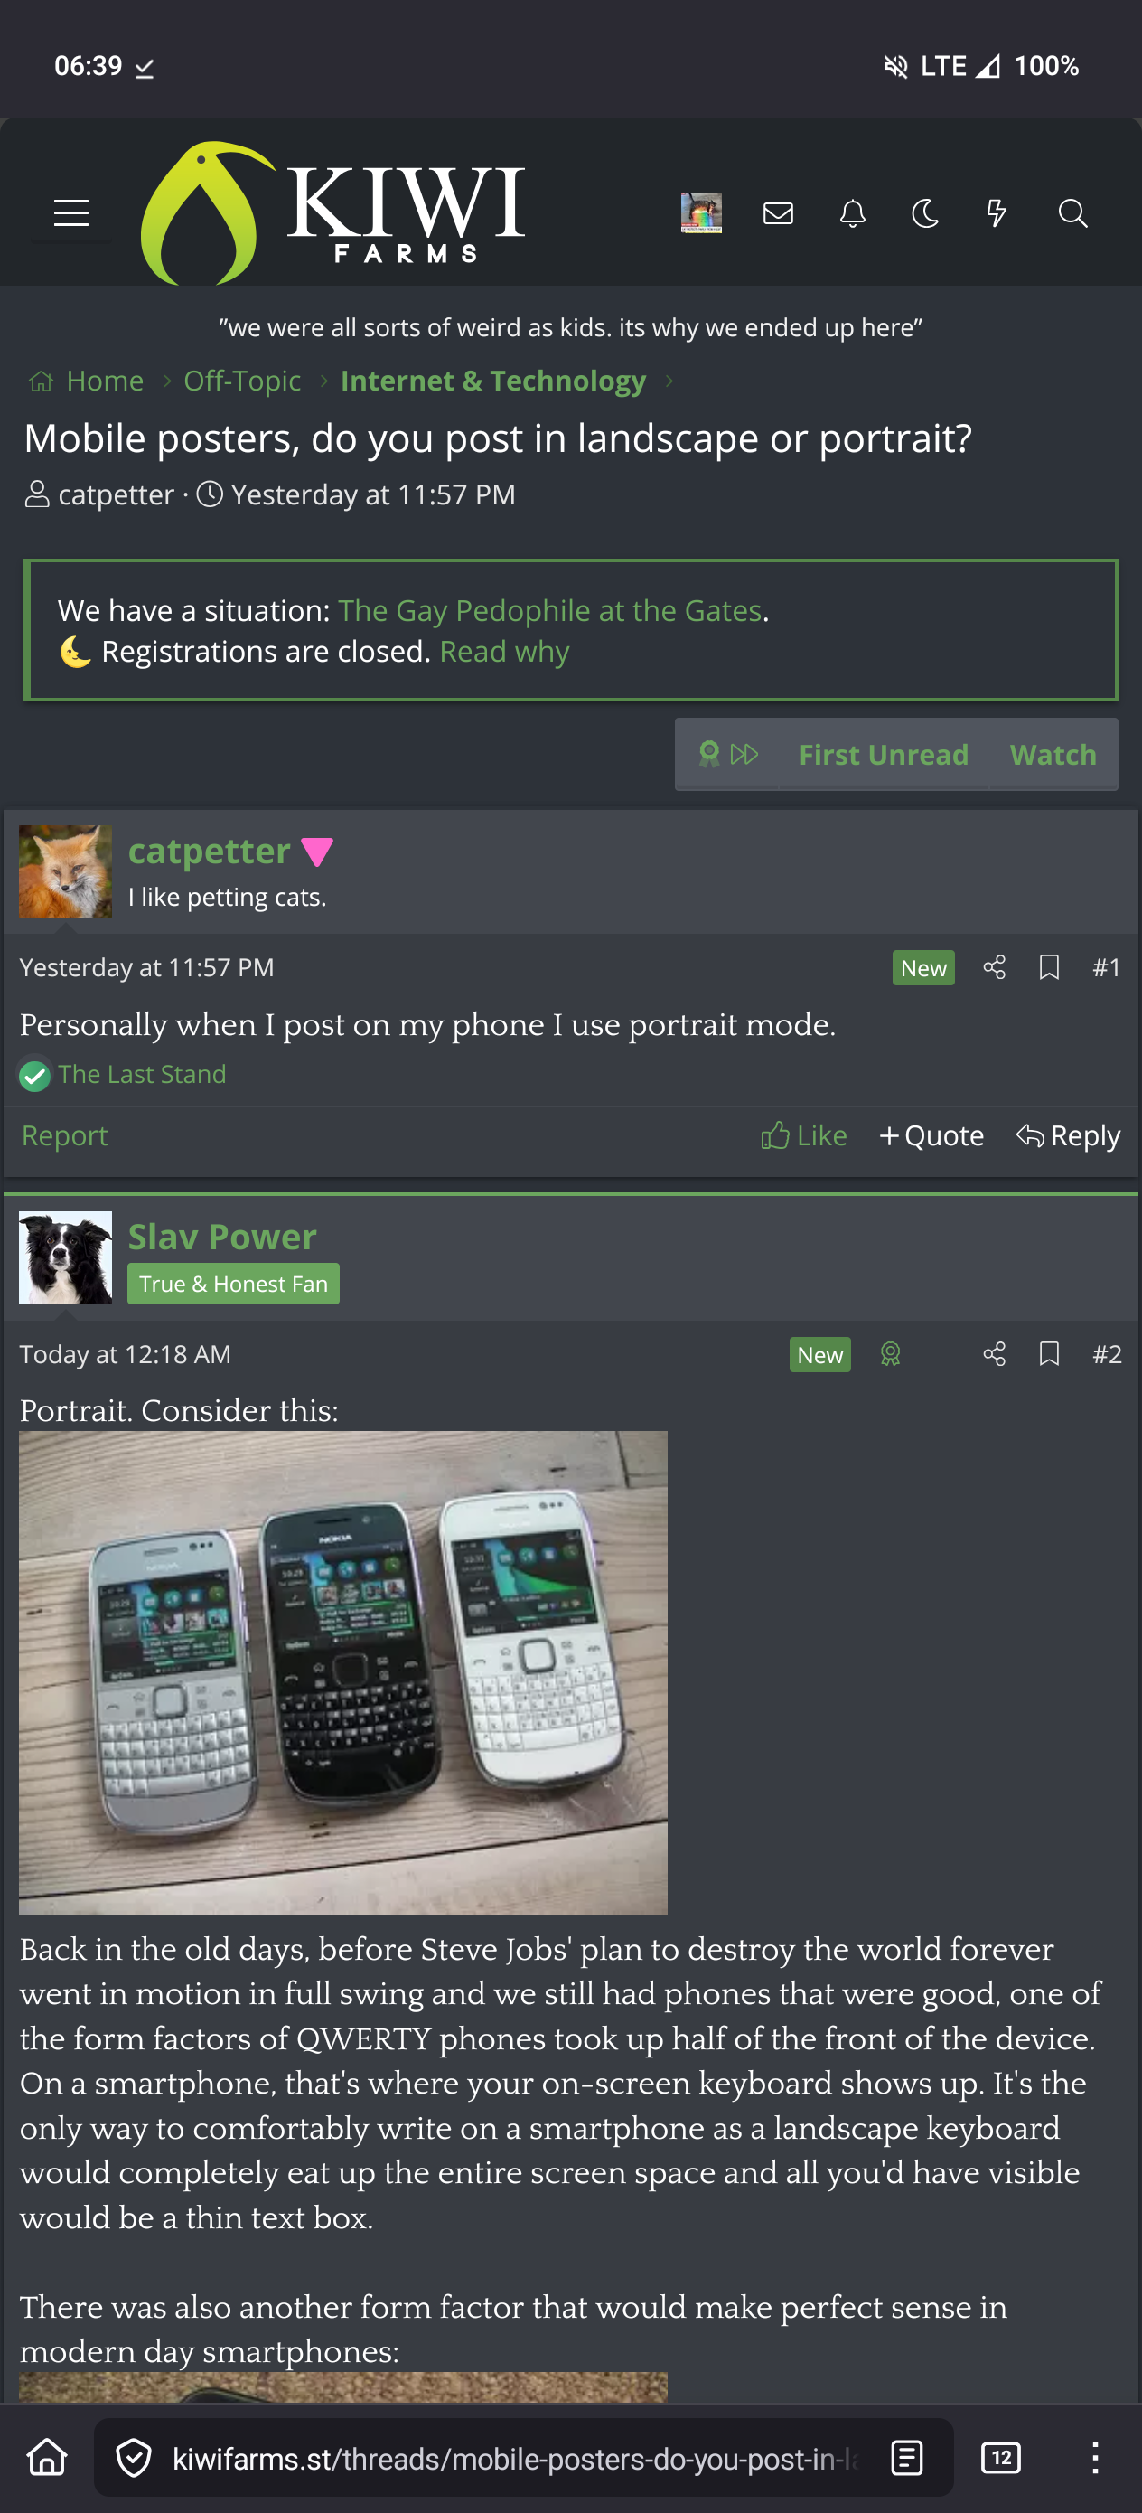Viewport: 1142px width, 2513px height.
Task: Go to Off-Topic breadcrumb
Action: pos(242,381)
